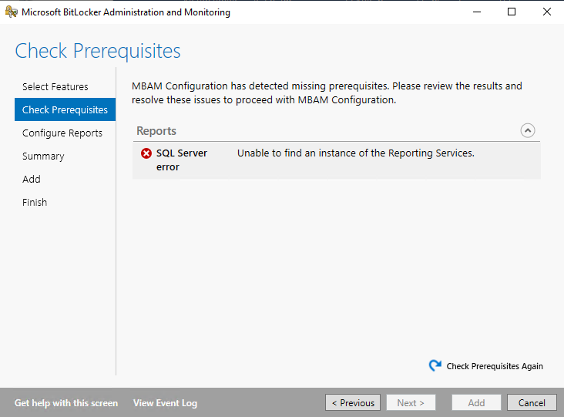
Task: Close the MBAM window
Action: click(547, 12)
